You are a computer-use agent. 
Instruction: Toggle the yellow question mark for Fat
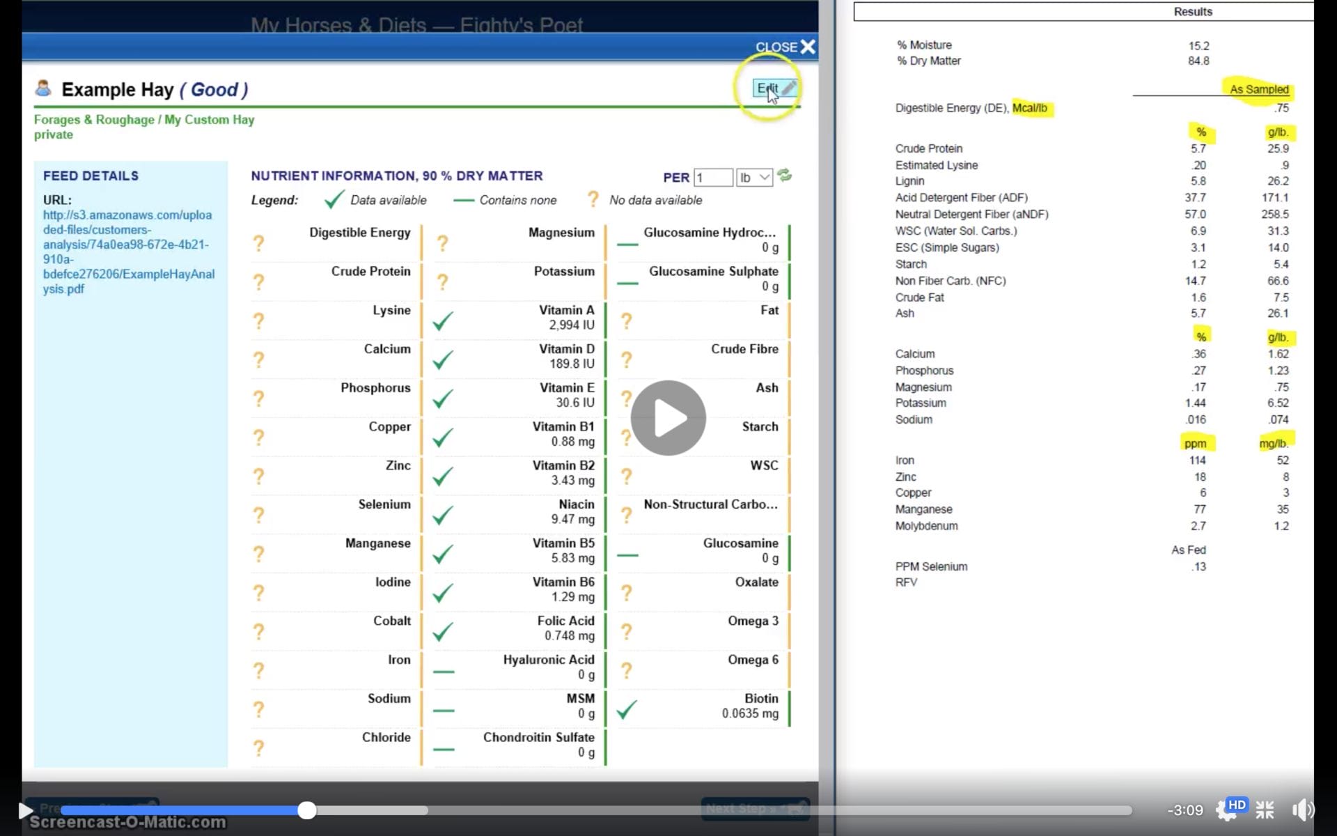627,320
